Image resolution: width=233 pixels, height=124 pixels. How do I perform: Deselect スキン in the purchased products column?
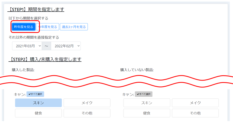click(38, 103)
